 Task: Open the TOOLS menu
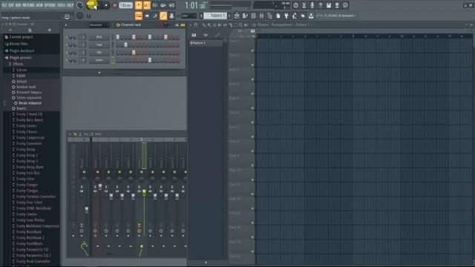coord(61,5)
